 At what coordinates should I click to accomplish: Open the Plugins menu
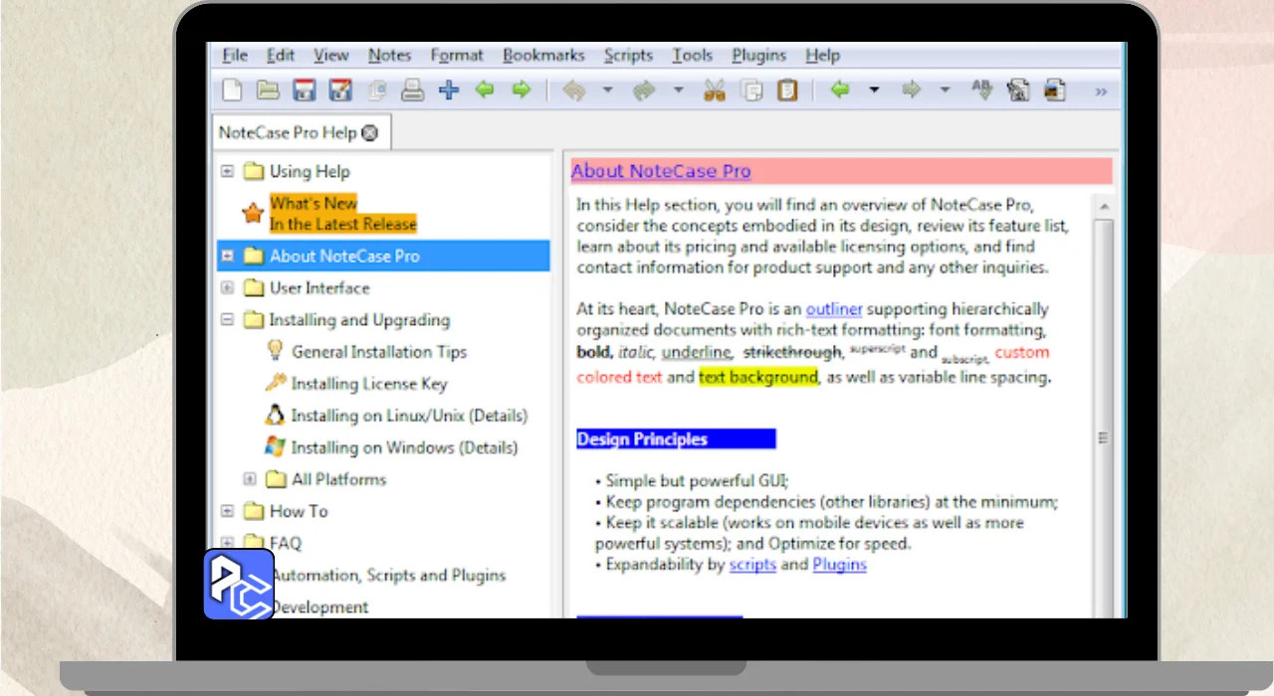coord(759,56)
